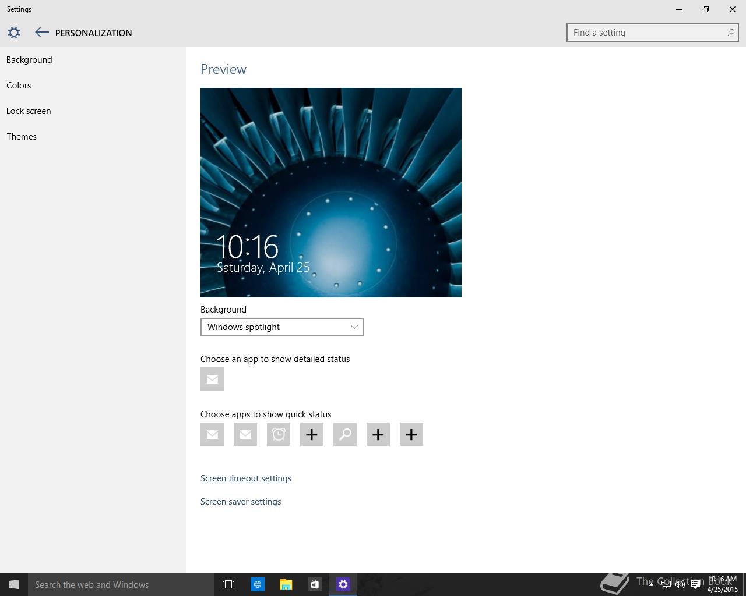Add app in last quick status slot
746x596 pixels.
411,434
